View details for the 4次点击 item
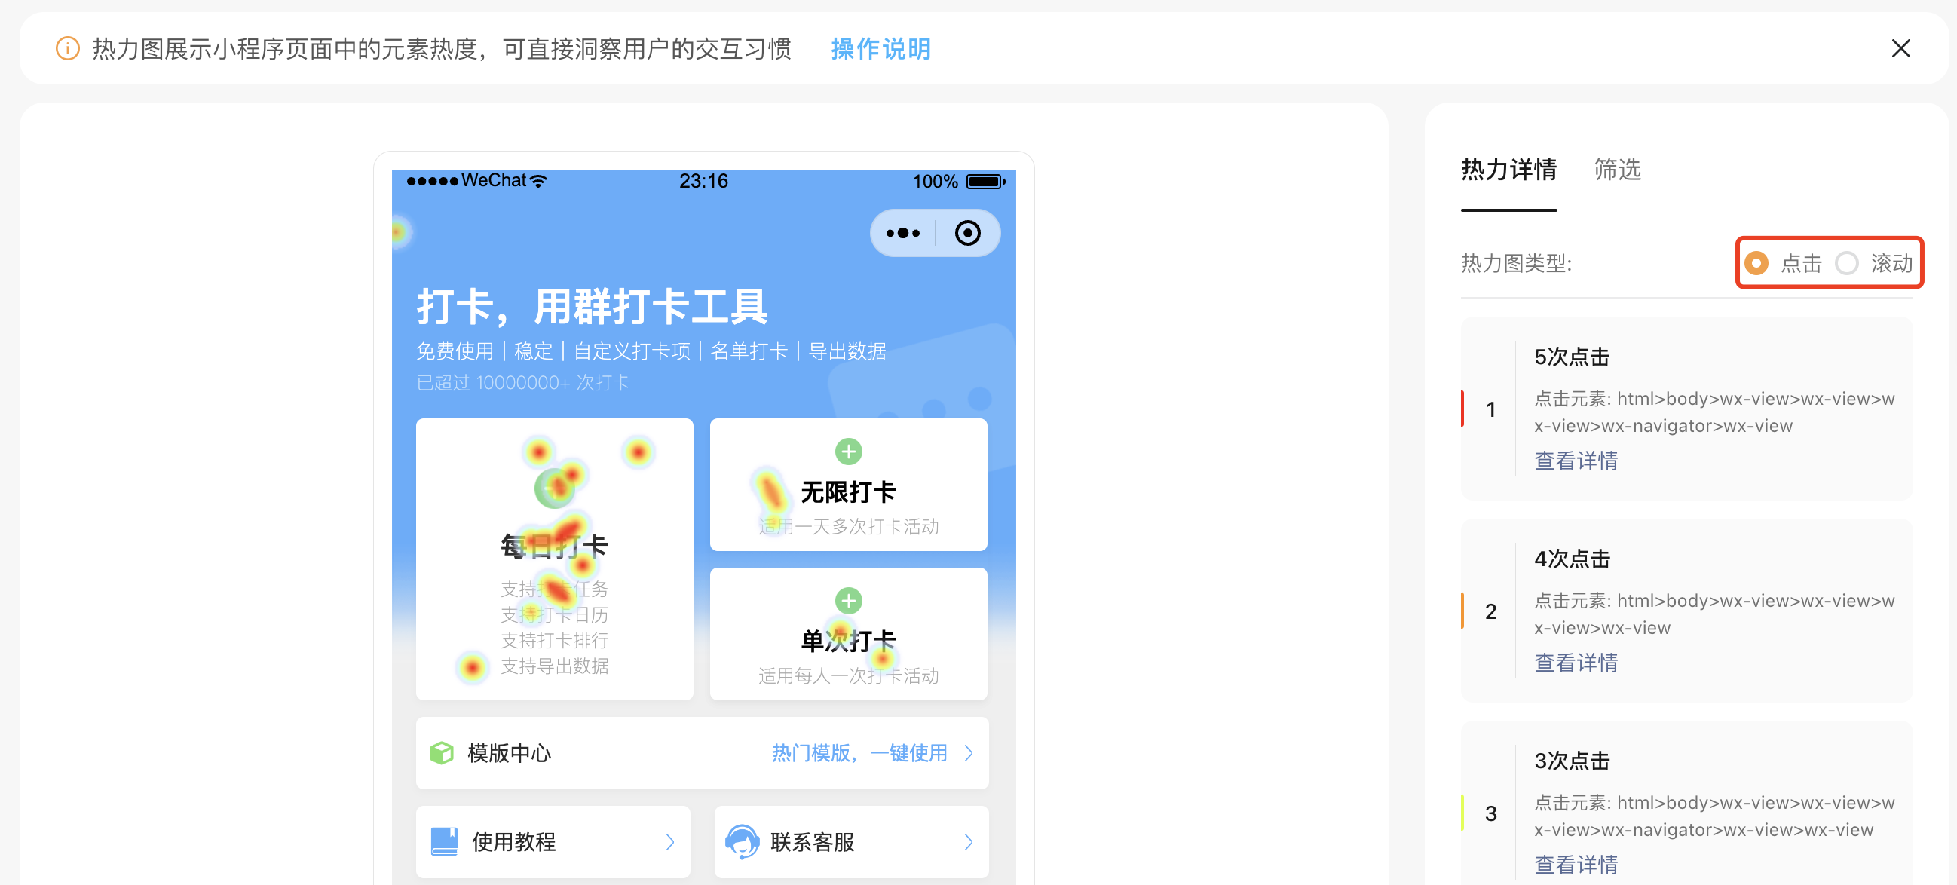 (x=1575, y=663)
